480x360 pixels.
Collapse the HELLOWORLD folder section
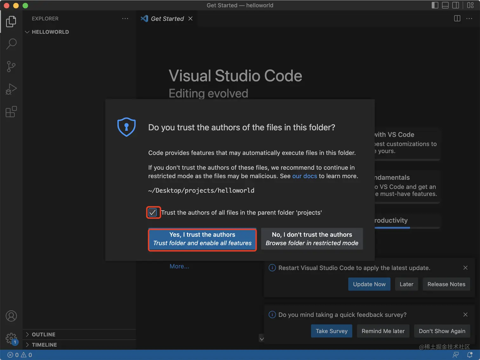click(x=27, y=32)
